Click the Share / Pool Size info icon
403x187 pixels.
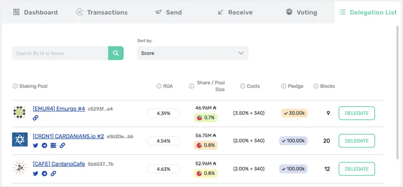(x=191, y=86)
